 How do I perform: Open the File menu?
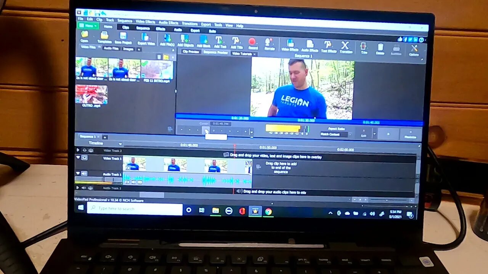click(x=80, y=19)
